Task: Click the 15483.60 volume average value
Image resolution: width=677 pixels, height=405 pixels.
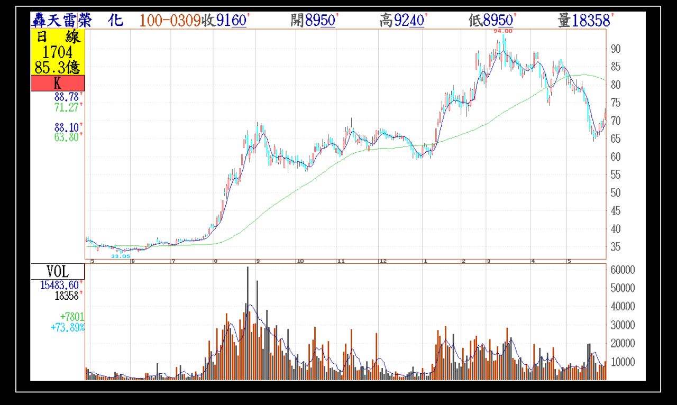Action: point(60,285)
